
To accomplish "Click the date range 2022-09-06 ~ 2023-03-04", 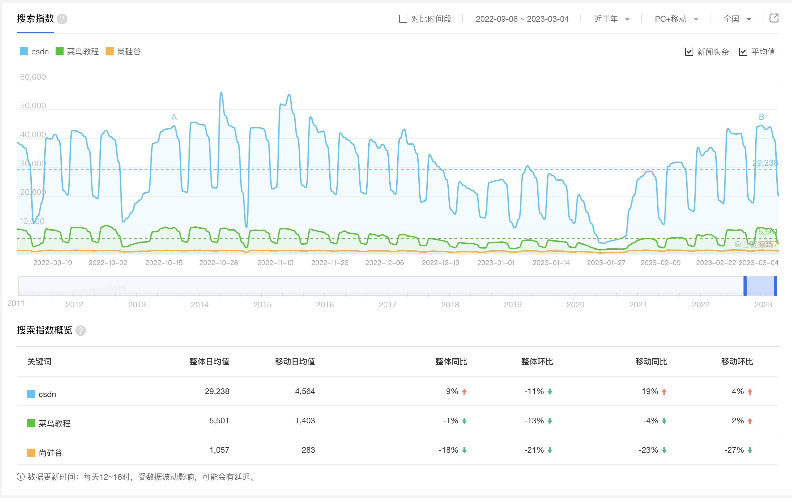I will [x=522, y=19].
